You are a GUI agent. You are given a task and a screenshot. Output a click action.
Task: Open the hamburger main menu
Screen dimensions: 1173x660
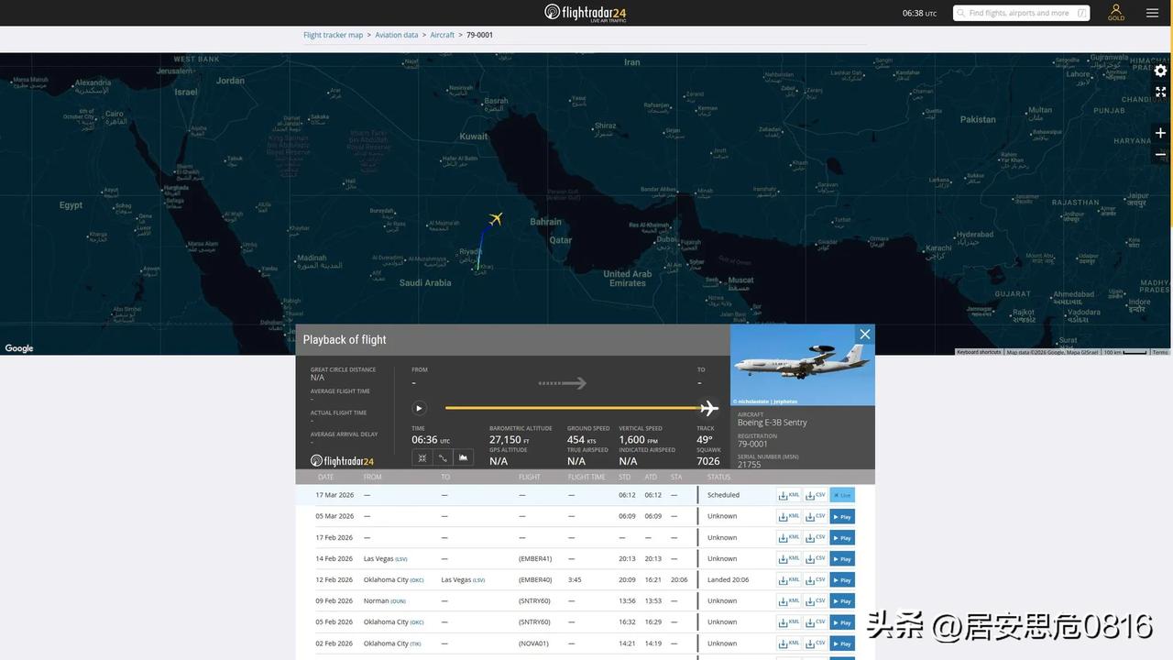pos(1153,13)
